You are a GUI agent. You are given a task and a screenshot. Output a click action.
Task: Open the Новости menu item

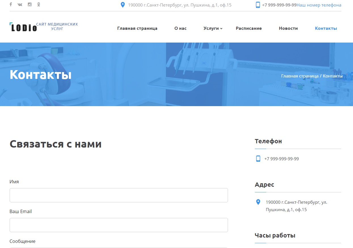click(x=288, y=28)
